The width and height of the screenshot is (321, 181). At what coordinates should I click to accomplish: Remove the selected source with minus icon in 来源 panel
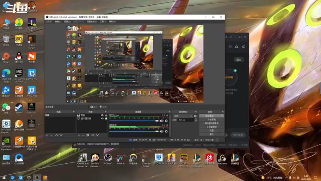coord(83,135)
